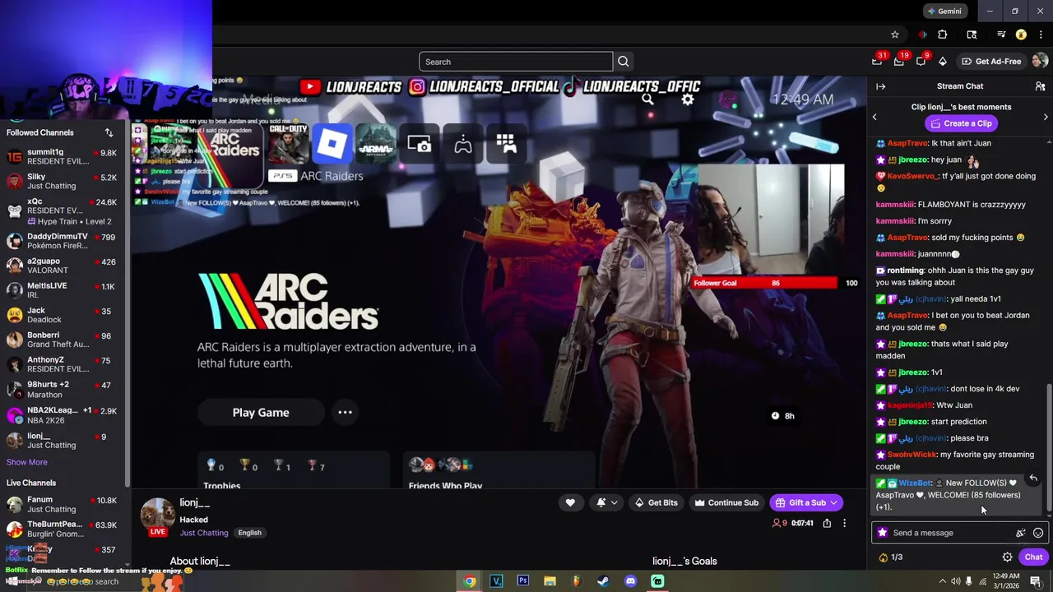The image size is (1053, 592).
Task: Click the Gemini button in browser title bar
Action: (944, 12)
